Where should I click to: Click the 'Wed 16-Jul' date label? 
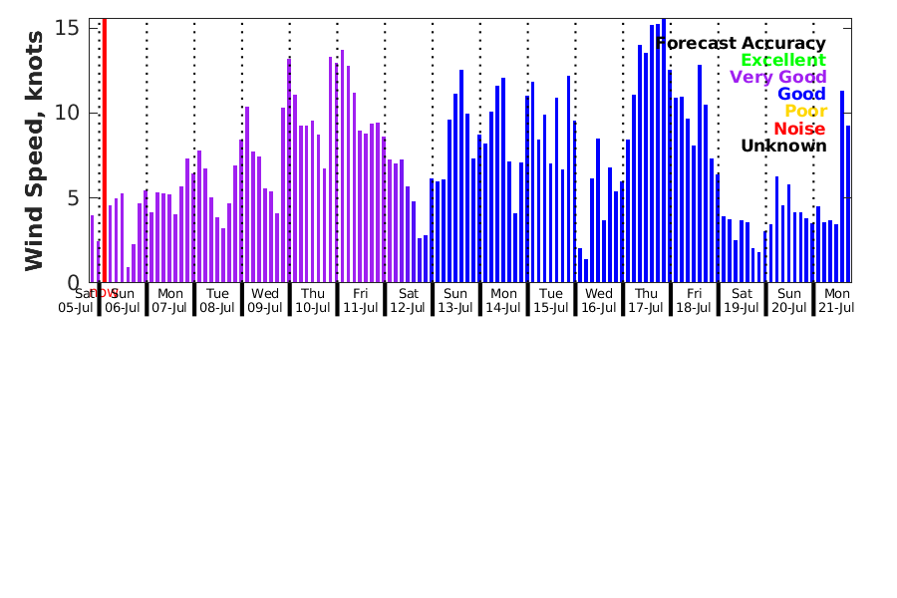coord(598,301)
